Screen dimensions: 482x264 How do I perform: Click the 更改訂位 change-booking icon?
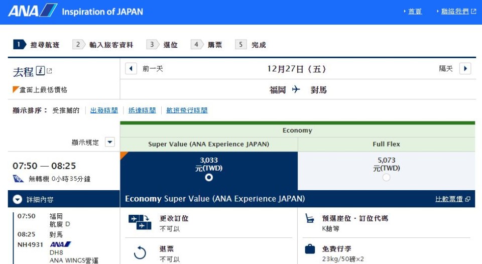coord(140,222)
